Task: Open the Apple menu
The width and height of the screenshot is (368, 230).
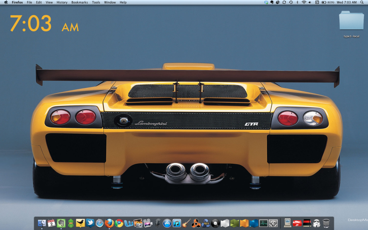Action: (x=6, y=3)
